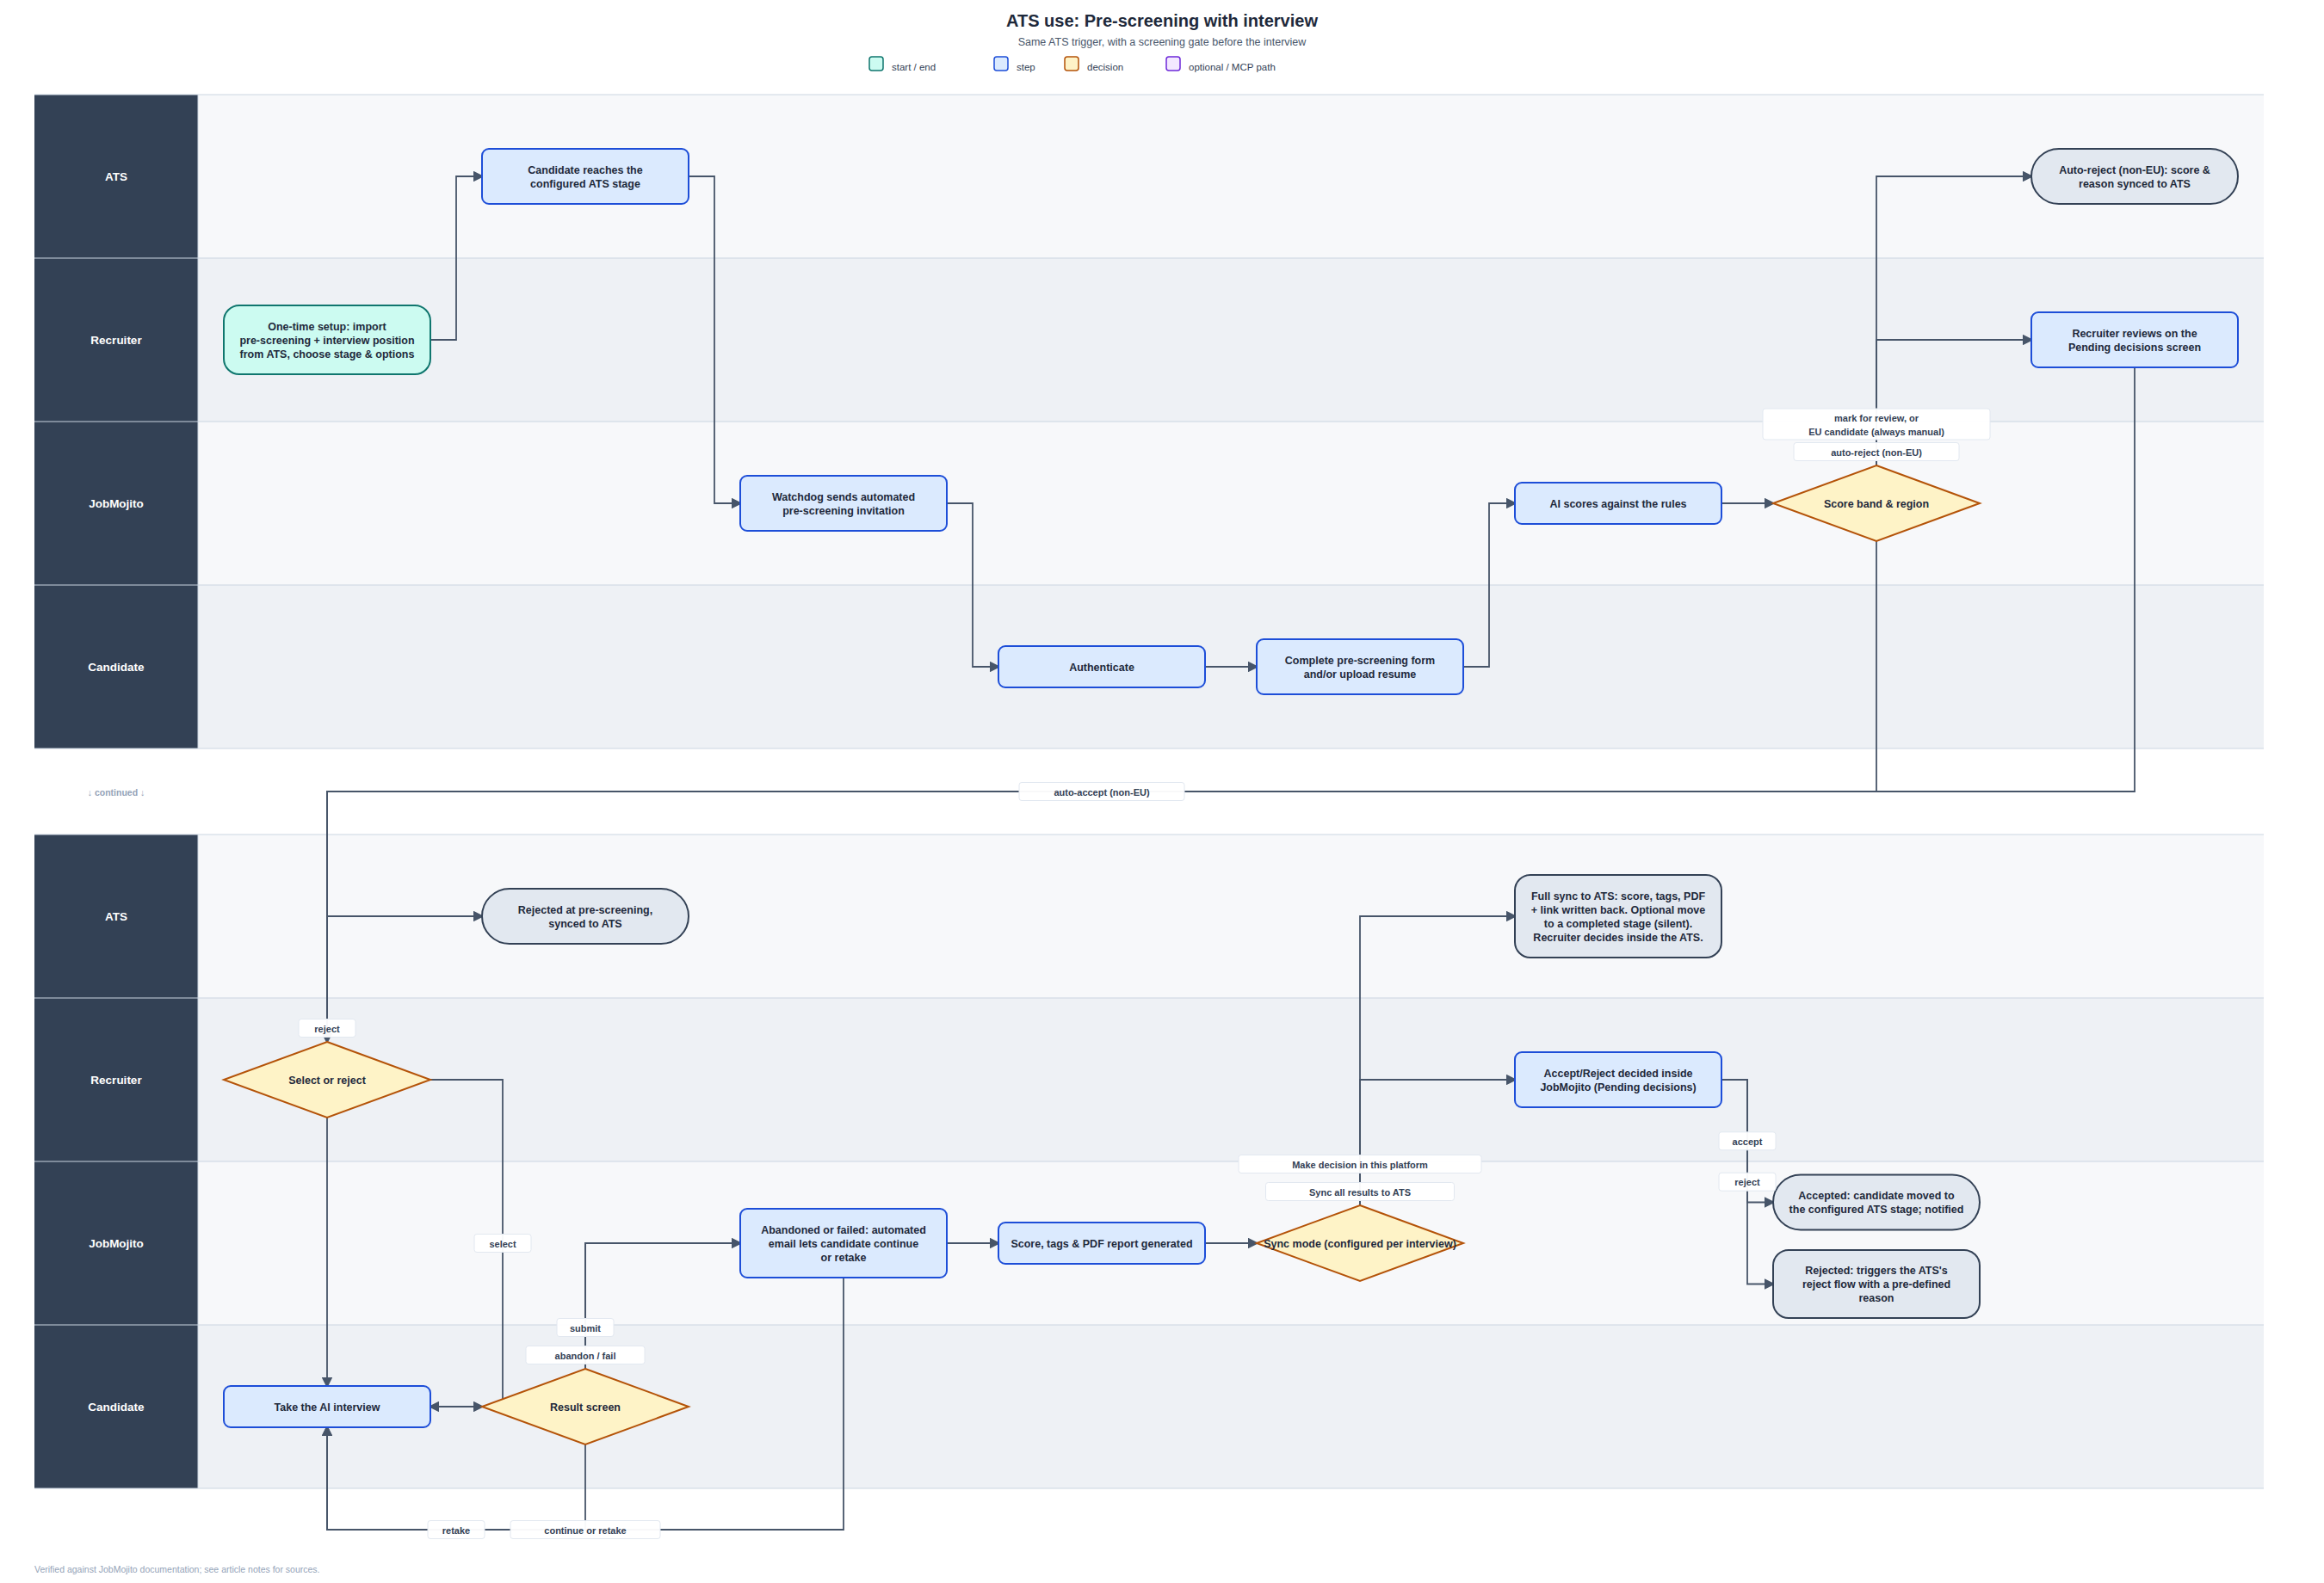Select the 'AI scores against the rules' box
The height and width of the screenshot is (1583, 2324).
1618,503
